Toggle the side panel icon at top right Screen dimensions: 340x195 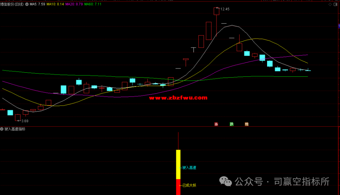[335, 4]
